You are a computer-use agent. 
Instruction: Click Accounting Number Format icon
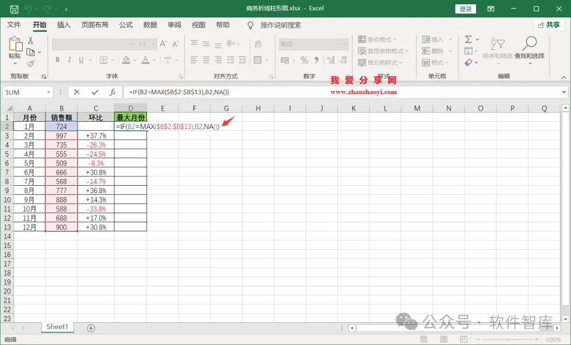[285, 60]
